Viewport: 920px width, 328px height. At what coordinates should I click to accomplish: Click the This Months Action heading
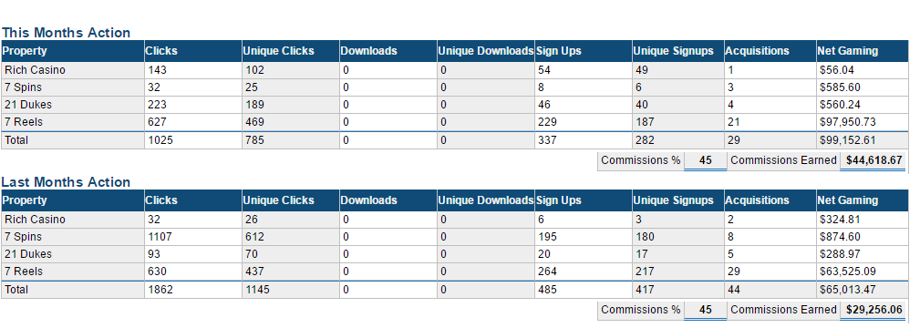click(x=66, y=33)
